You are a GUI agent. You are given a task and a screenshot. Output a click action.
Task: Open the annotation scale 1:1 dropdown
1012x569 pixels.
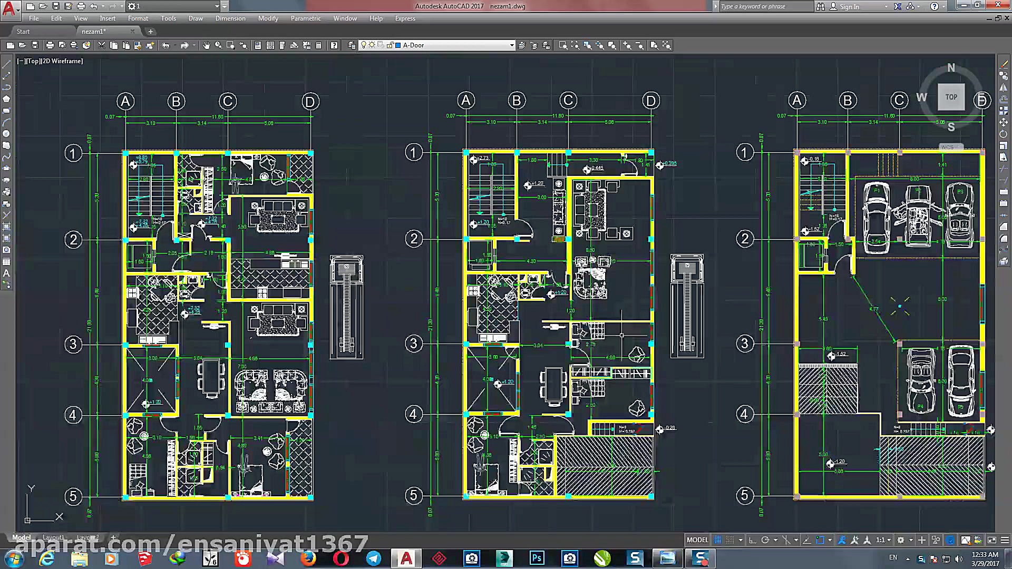pos(883,540)
